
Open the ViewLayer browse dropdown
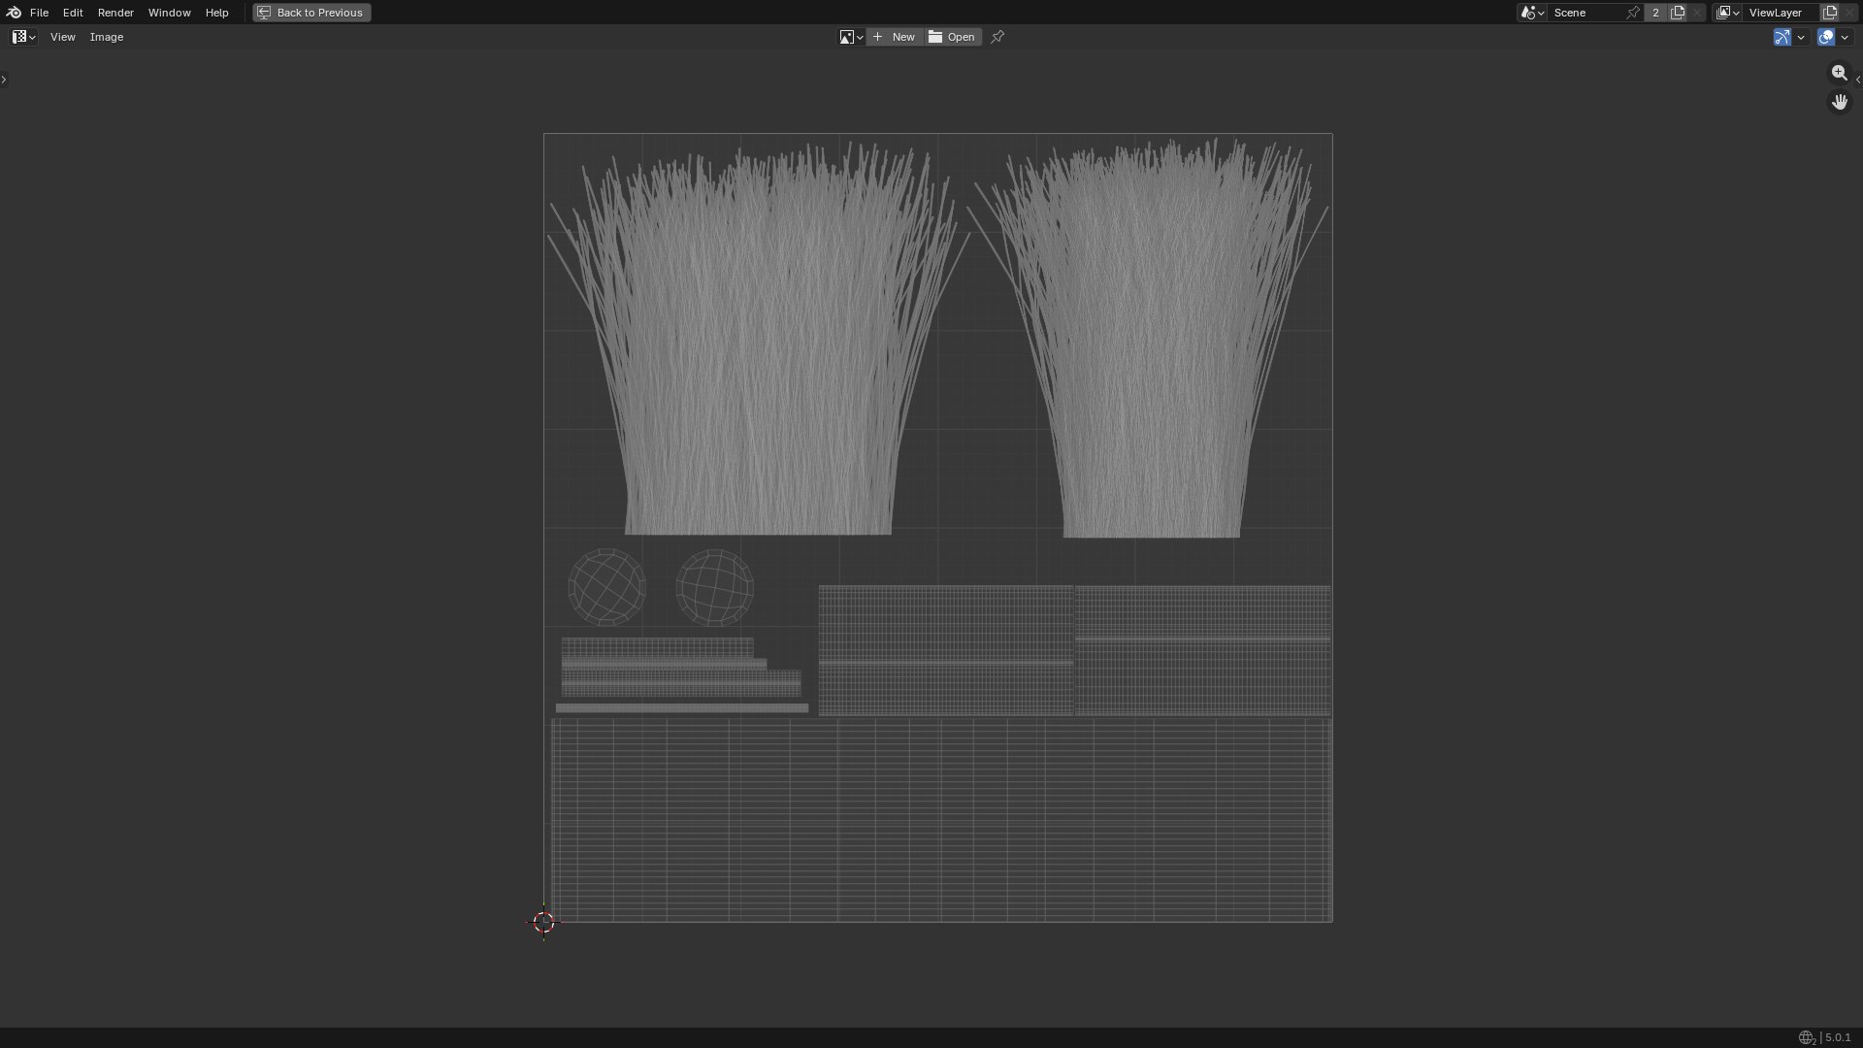[1727, 13]
